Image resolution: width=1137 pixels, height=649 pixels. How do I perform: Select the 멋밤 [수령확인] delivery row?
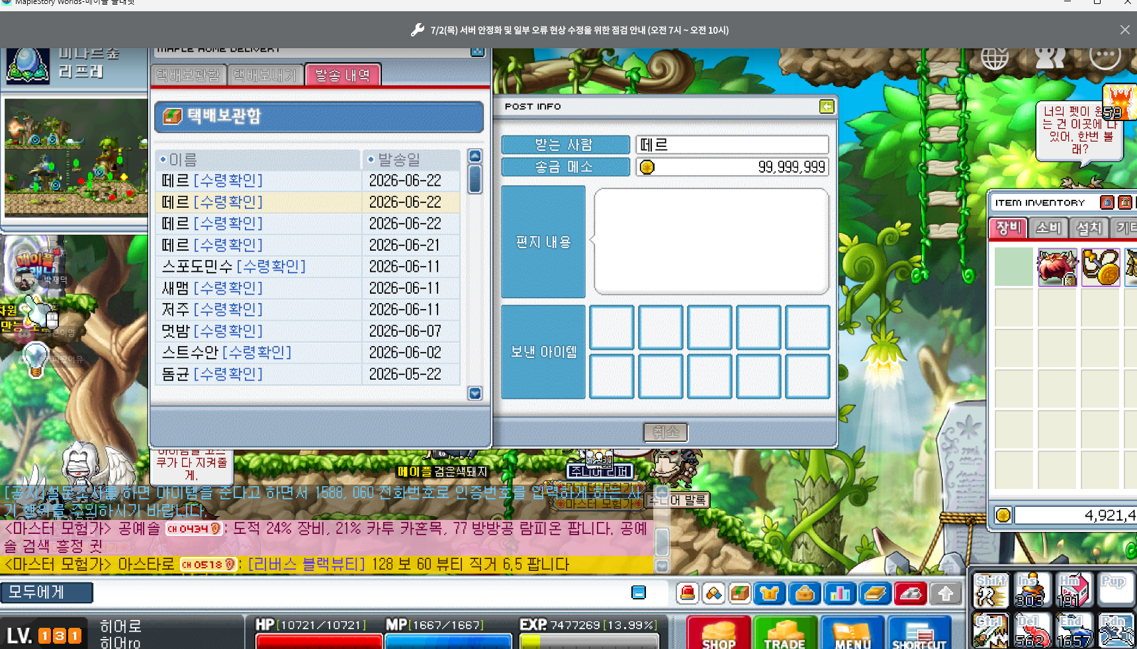(308, 331)
